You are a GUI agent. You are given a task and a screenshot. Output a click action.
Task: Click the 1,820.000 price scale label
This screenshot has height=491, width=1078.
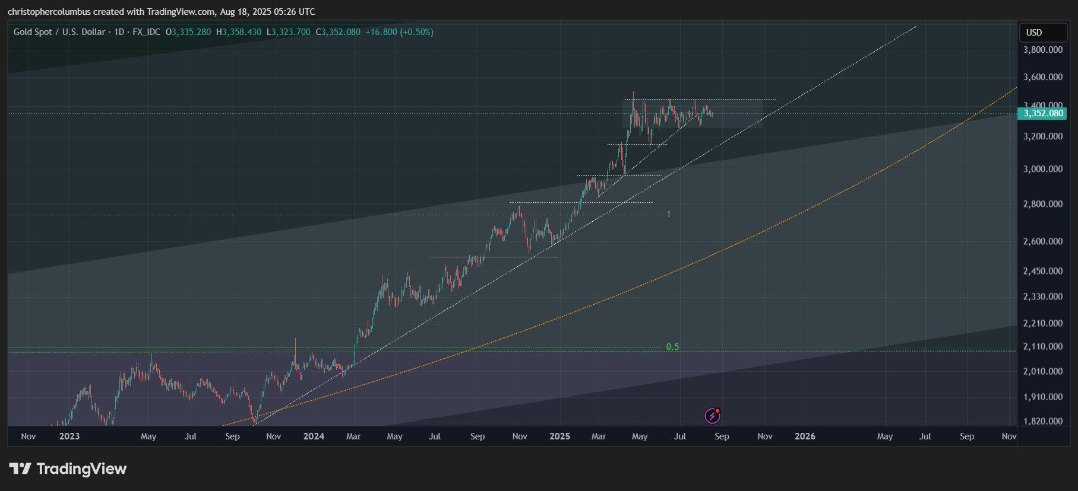coord(1042,421)
